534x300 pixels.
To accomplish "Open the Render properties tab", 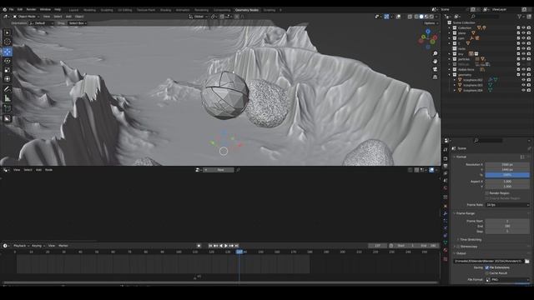I will point(446,158).
